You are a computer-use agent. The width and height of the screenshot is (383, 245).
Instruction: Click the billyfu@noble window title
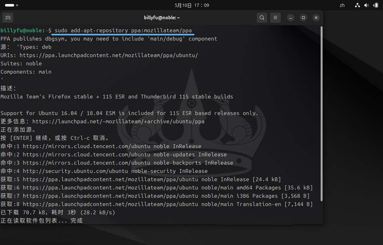coord(162,18)
